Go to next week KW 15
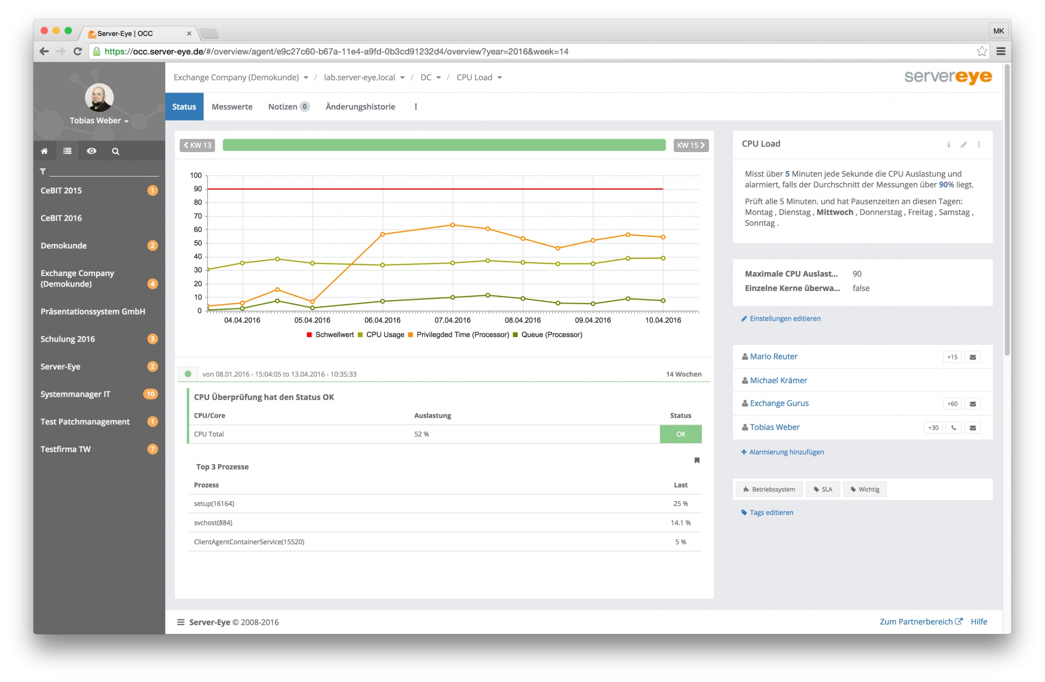Screen dimensions: 1045x682 691,145
